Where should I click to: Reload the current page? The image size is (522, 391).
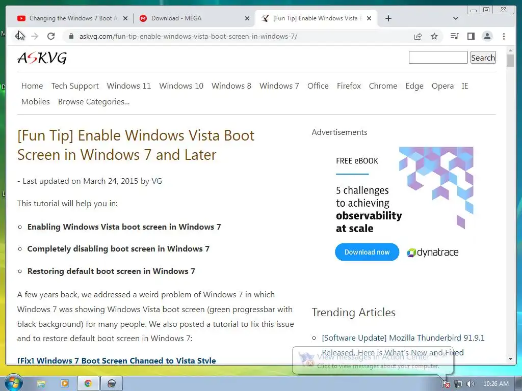coord(51,36)
